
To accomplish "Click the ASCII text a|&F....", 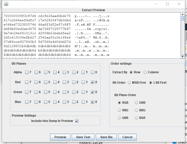I will coord(79,20).
